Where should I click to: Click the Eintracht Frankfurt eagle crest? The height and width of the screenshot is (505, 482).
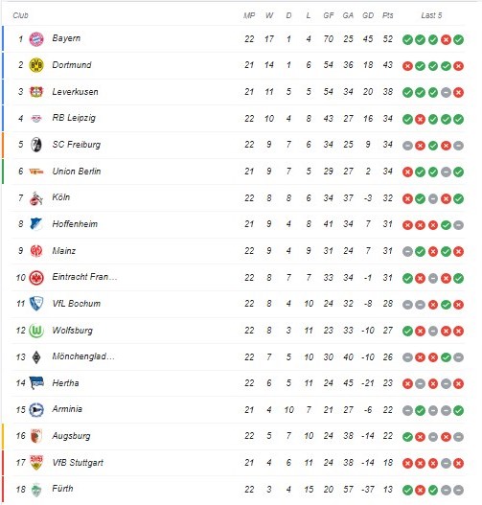[36, 277]
